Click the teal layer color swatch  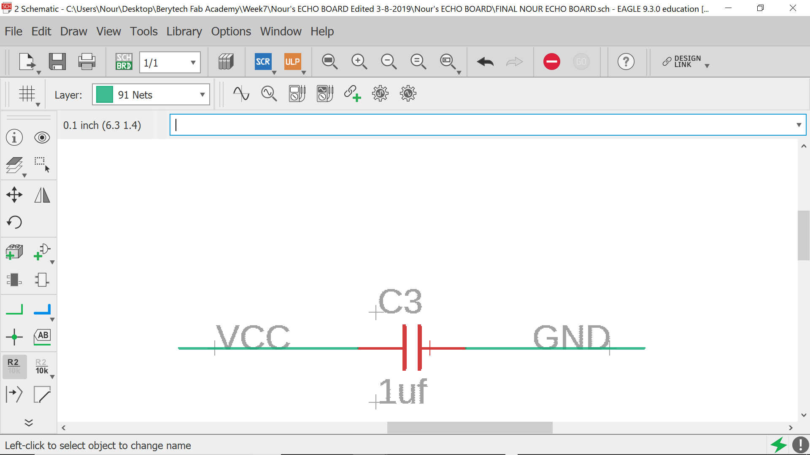pos(104,94)
